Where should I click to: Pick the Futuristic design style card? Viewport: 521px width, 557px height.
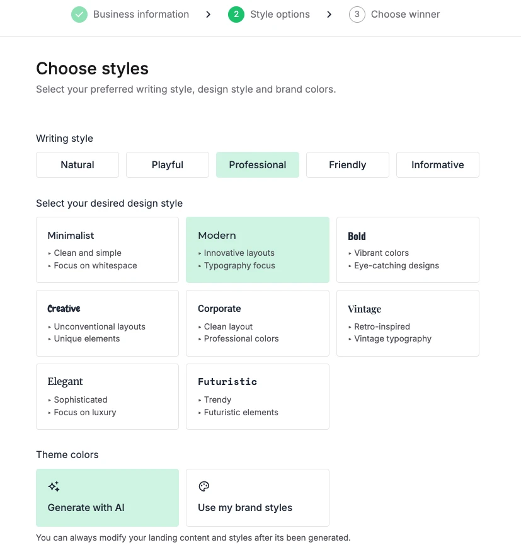258,396
